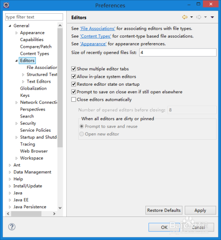Click tree horizontal scroll left arrow
Viewport: 221px width, 240px height.
coord(8,213)
